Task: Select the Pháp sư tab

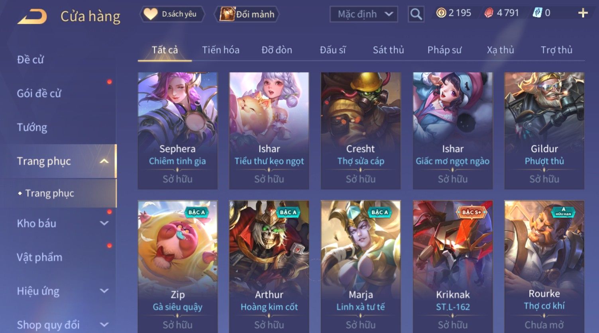Action: 444,50
